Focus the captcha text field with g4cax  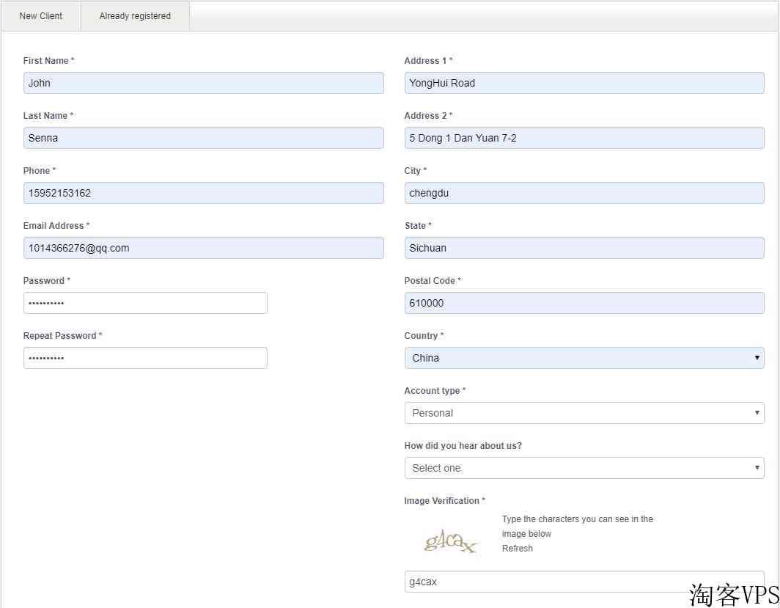click(584, 582)
